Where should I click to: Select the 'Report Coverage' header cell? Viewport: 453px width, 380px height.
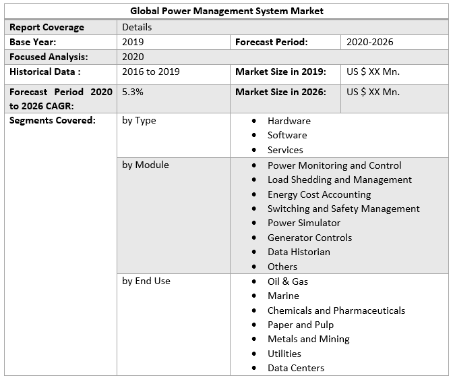pos(47,27)
